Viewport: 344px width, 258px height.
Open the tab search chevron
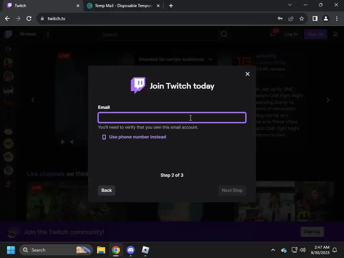click(x=290, y=5)
